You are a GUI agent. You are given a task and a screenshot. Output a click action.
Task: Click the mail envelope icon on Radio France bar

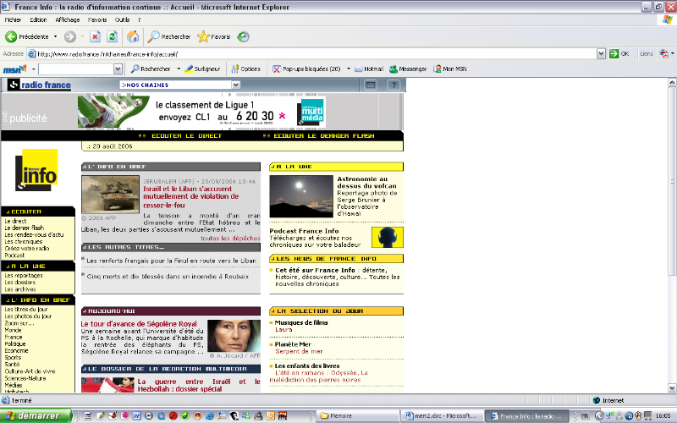point(371,85)
